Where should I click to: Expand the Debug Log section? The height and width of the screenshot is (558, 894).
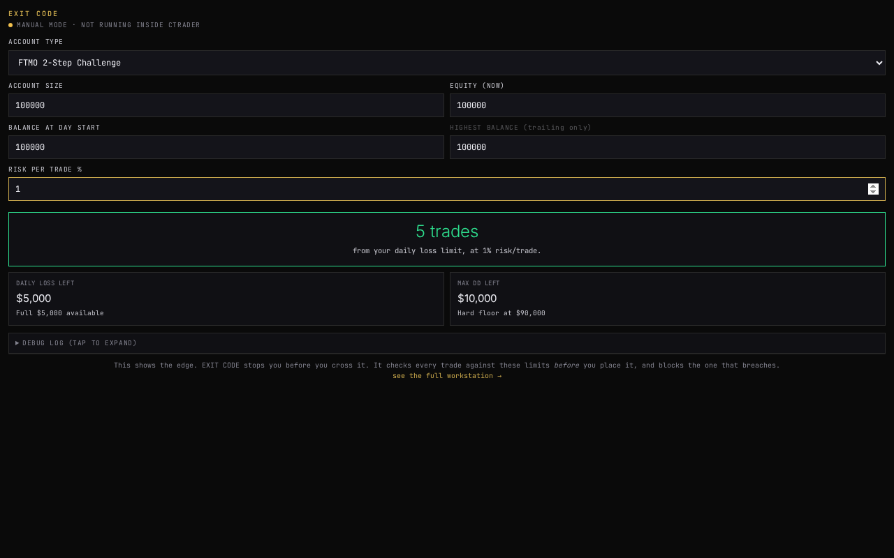pyautogui.click(x=447, y=343)
